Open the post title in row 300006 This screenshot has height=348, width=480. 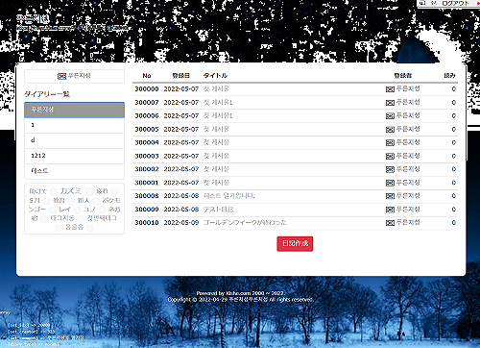coord(218,116)
